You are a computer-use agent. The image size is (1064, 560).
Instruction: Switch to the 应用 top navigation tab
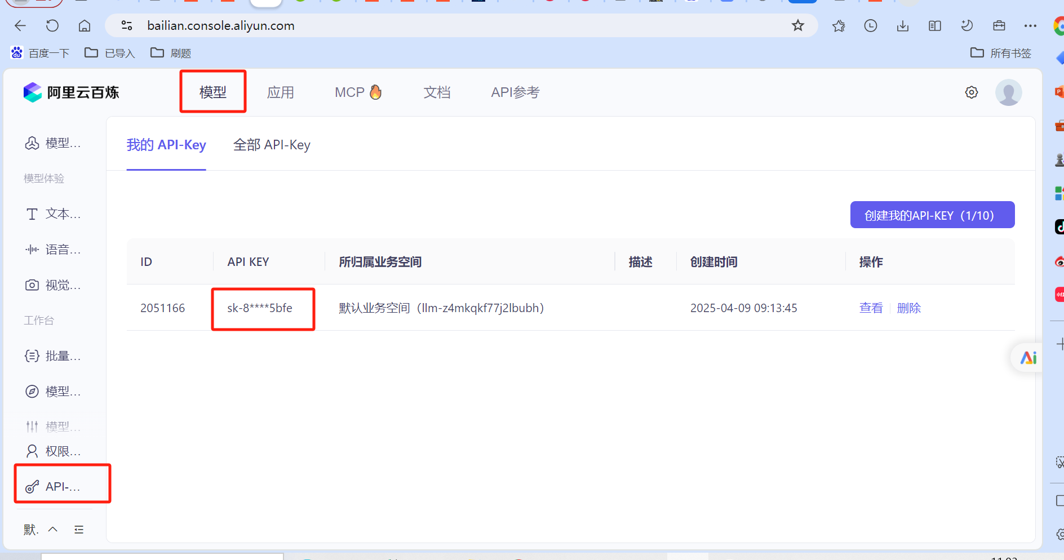pyautogui.click(x=281, y=92)
